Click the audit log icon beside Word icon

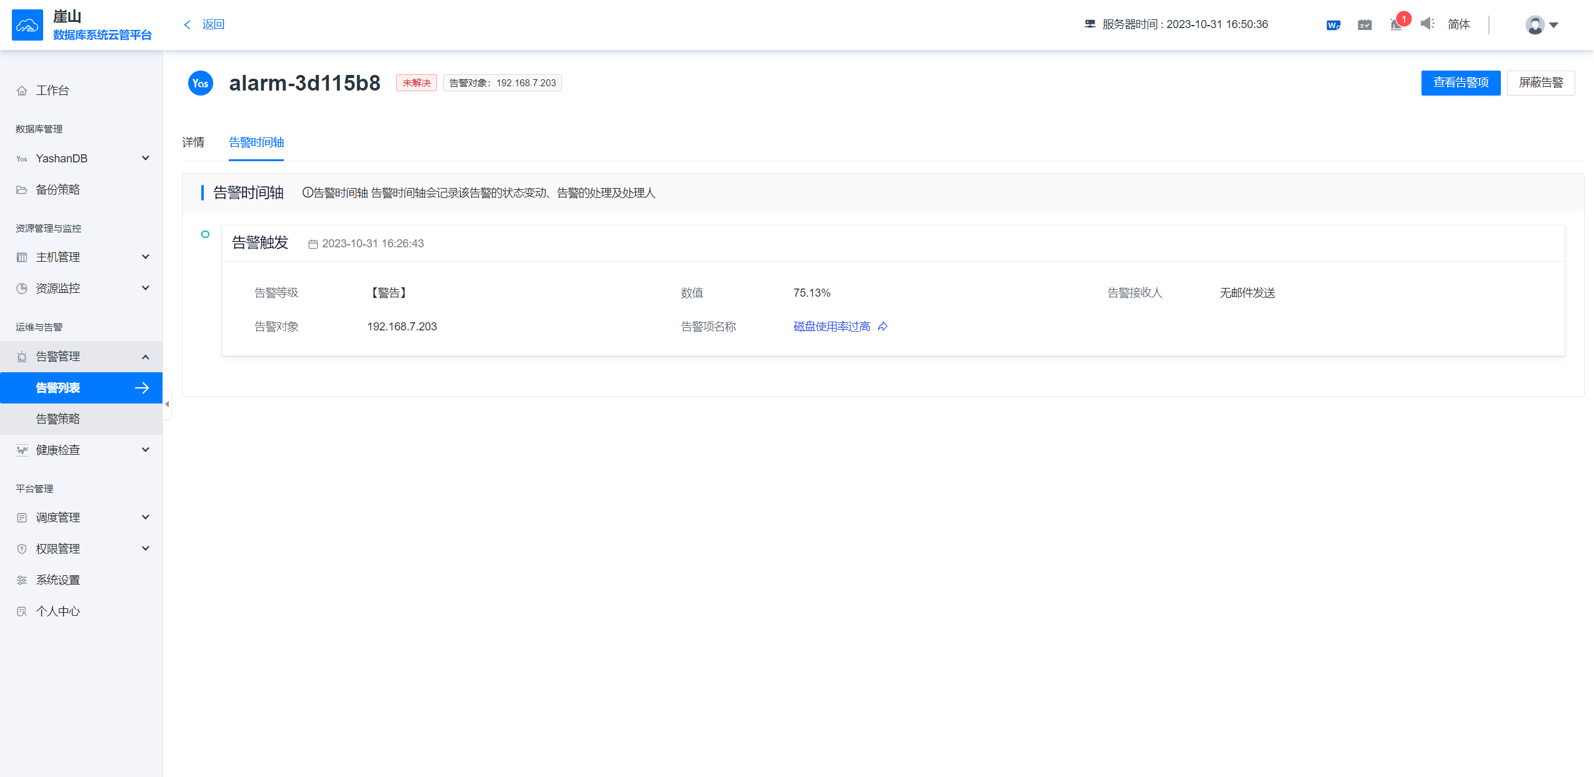(x=1365, y=24)
